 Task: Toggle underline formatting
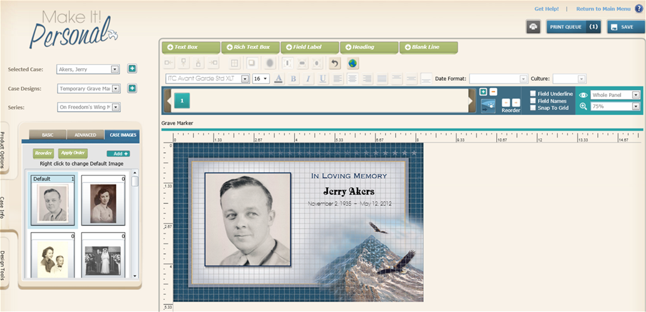(323, 79)
